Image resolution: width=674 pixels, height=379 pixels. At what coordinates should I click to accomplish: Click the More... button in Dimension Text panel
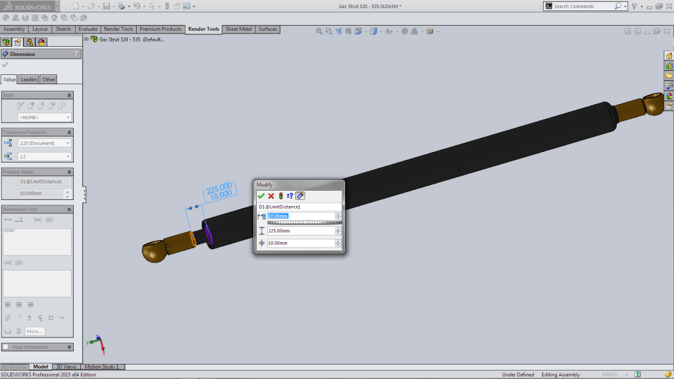tap(34, 331)
